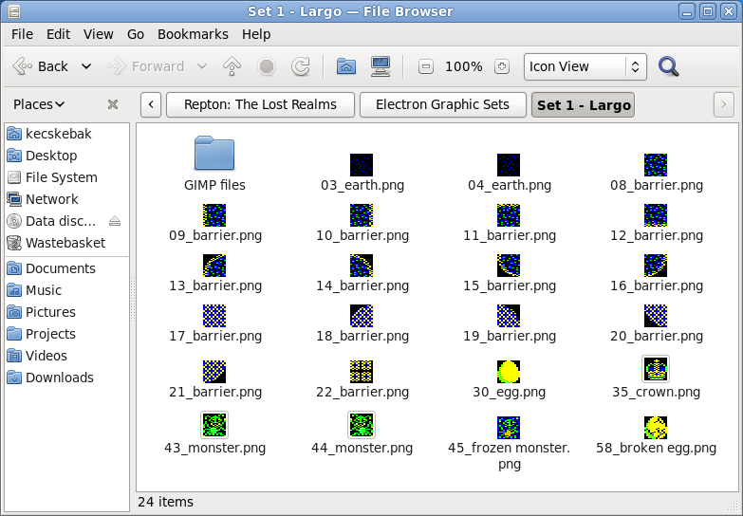The width and height of the screenshot is (743, 516).
Task: Open Documents bookmark in sidebar
Action: tap(66, 268)
